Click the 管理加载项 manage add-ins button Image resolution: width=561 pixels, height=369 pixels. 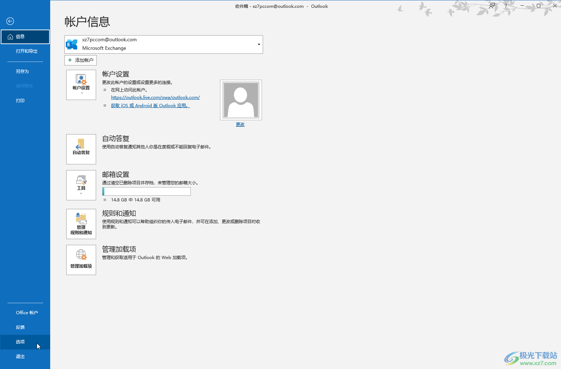pos(81,260)
